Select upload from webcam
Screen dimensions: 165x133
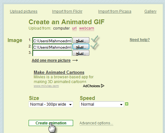86,28
